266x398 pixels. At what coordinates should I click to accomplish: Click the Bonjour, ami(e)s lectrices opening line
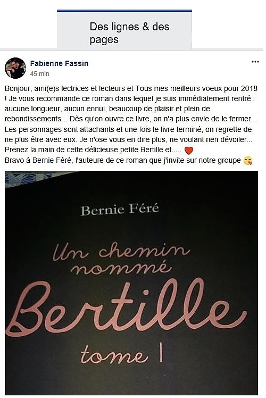tap(131, 88)
